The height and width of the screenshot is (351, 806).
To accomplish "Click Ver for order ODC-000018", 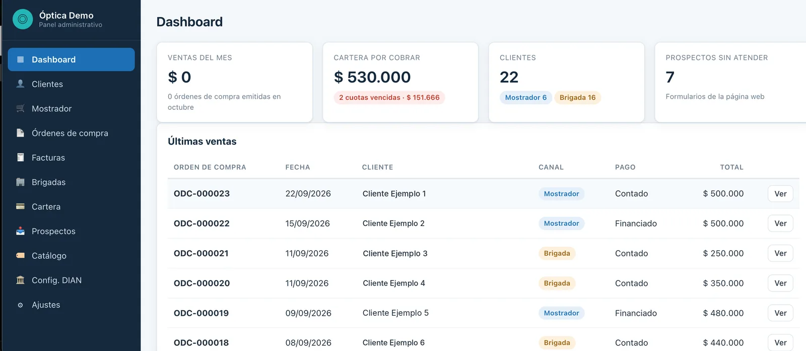I will (x=780, y=342).
